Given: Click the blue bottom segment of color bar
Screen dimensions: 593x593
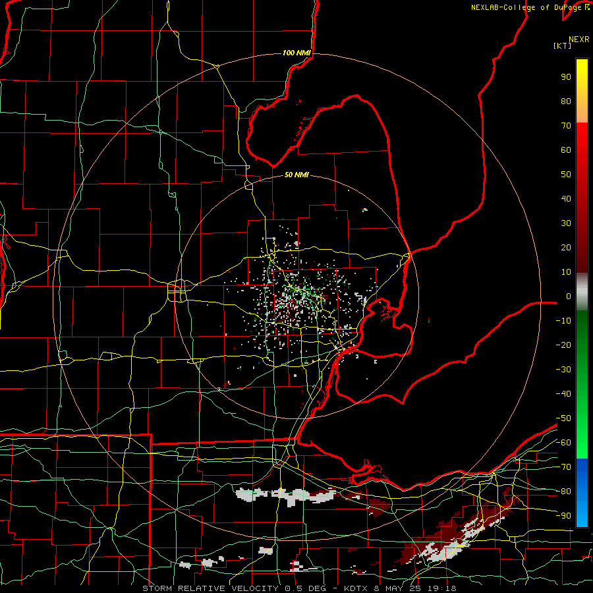Looking at the screenshot, I should pyautogui.click(x=582, y=493).
